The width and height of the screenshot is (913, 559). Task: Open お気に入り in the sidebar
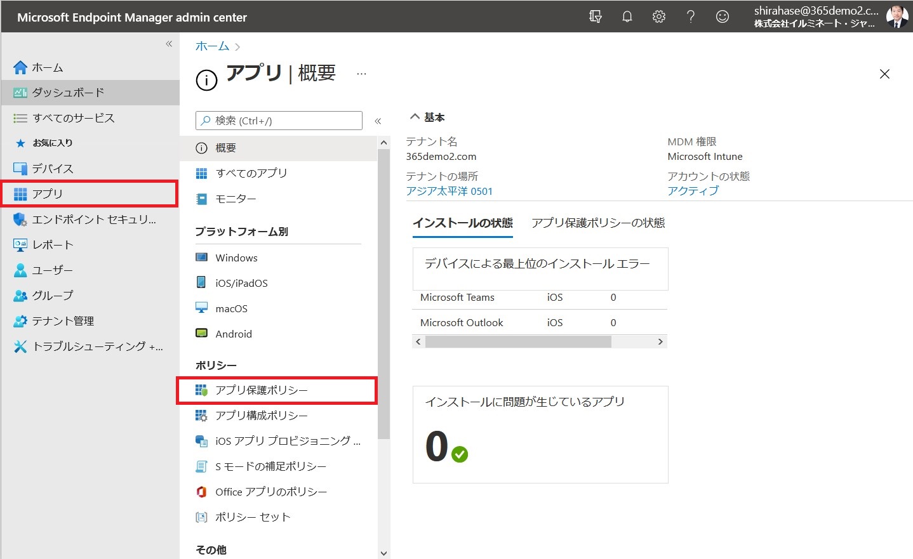pos(53,143)
